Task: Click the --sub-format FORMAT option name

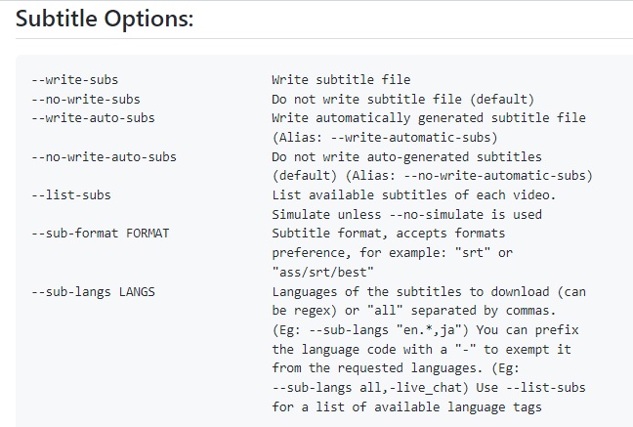Action: 100,234
